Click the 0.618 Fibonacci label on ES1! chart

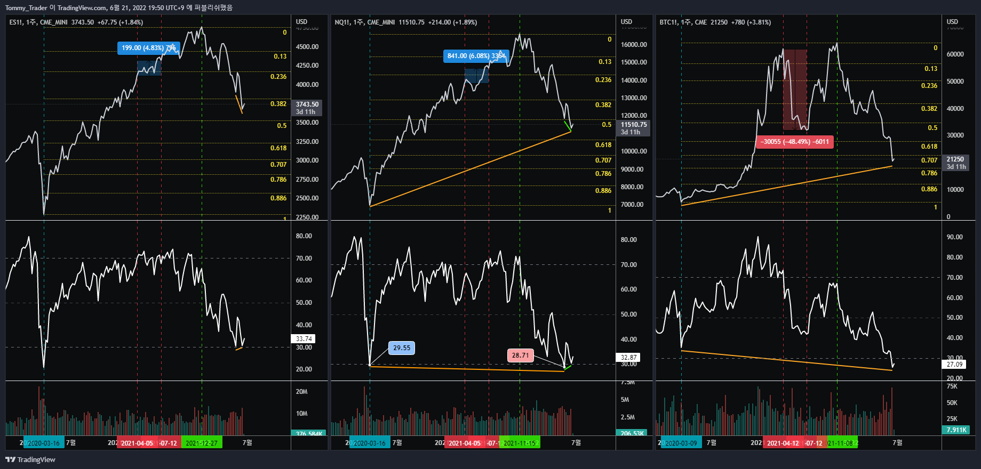(278, 148)
